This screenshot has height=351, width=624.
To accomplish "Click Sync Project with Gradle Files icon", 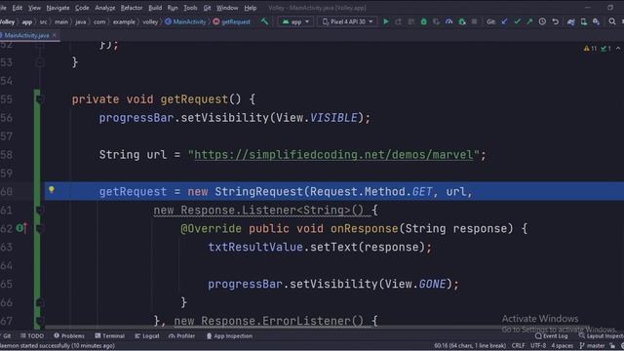I will click(x=571, y=21).
